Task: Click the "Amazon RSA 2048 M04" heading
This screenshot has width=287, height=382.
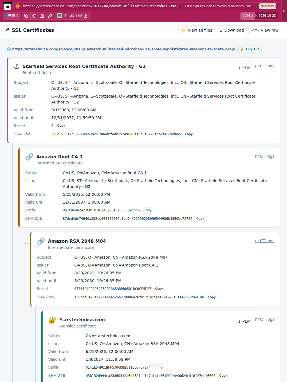Action: pyautogui.click(x=77, y=241)
